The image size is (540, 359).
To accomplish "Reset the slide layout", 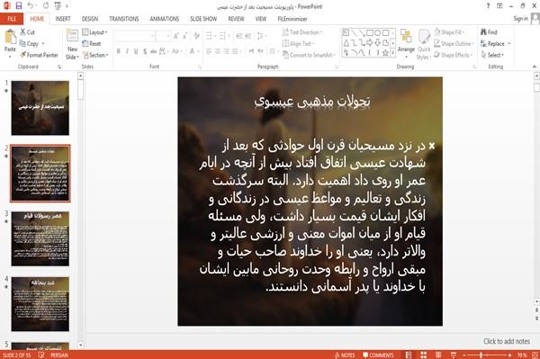I will 92,44.
